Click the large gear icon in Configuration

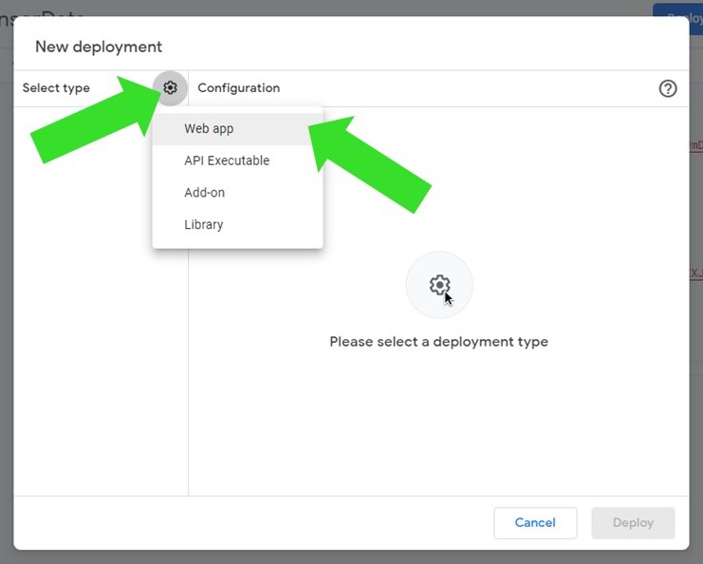[x=438, y=285]
